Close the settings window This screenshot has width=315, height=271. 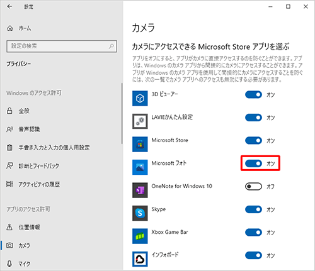(306, 7)
